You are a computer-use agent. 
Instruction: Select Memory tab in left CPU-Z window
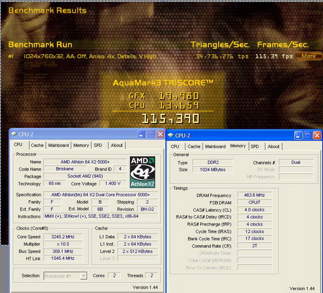(x=81, y=145)
